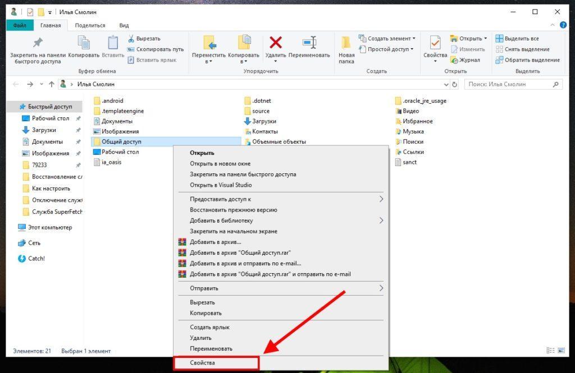Select the .oracle_jre_usage folder
This screenshot has width=575, height=373.
coord(421,101)
